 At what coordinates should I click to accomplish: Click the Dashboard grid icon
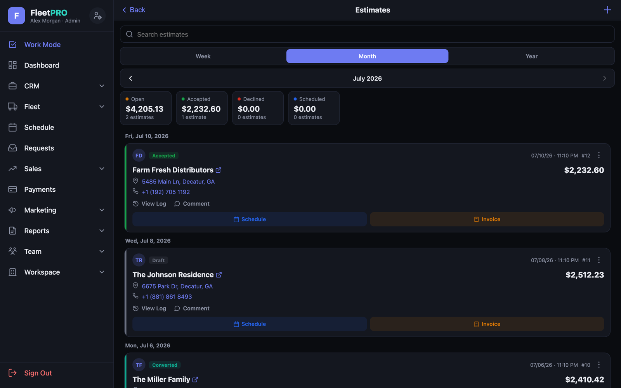pyautogui.click(x=12, y=65)
